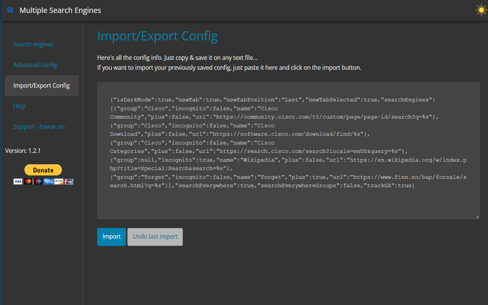Image resolution: width=488 pixels, height=305 pixels.
Task: Click the blue Import button
Action: (x=111, y=237)
